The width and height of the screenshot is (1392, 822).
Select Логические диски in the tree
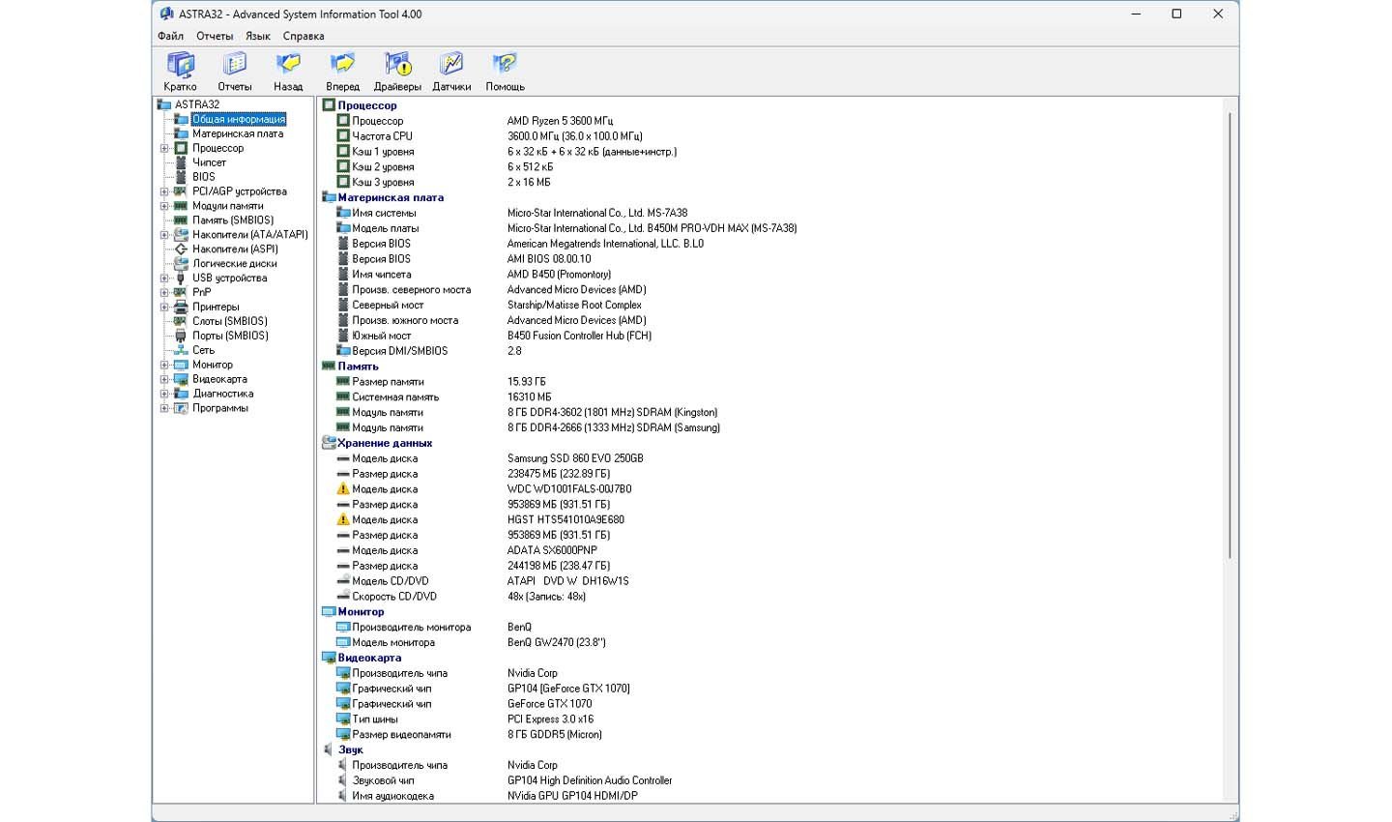[x=235, y=263]
